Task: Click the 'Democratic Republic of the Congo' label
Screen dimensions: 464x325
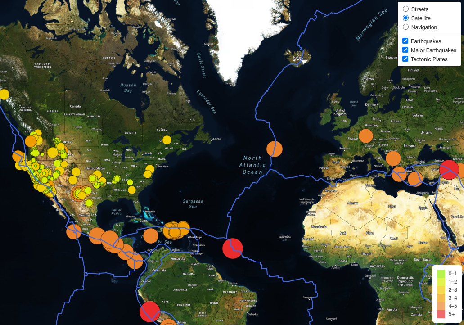Action: (x=405, y=281)
